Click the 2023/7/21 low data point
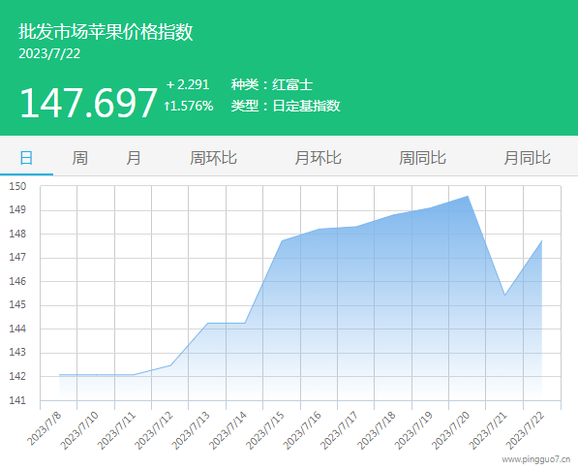The height and width of the screenshot is (470, 578). 504,296
